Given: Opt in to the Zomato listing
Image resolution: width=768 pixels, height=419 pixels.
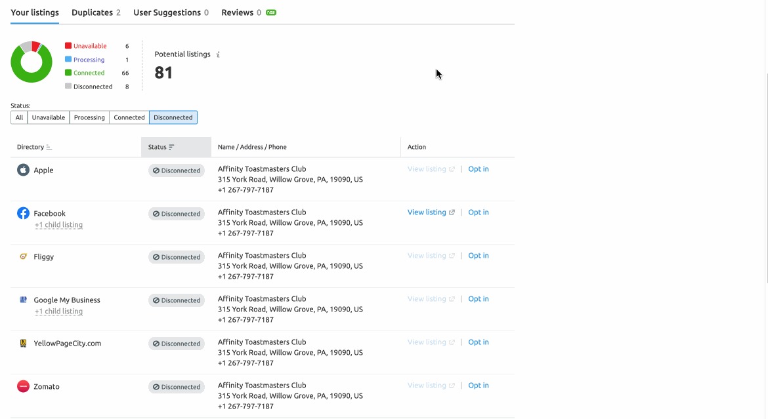Looking at the screenshot, I should [479, 385].
